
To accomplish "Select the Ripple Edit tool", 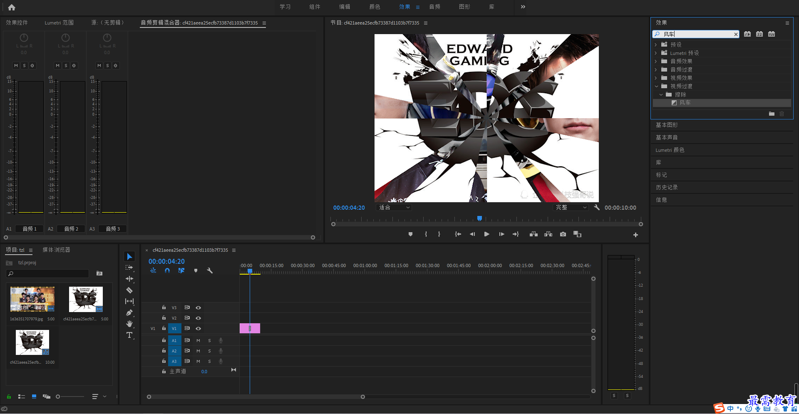I will [129, 279].
